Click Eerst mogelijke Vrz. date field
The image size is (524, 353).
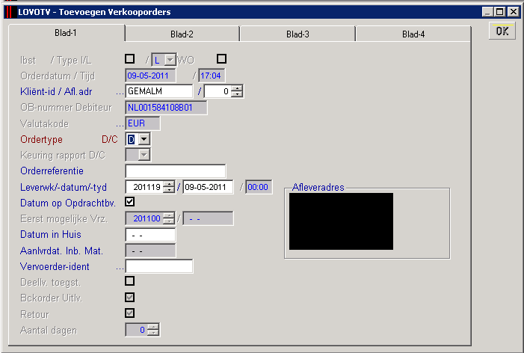(208, 218)
